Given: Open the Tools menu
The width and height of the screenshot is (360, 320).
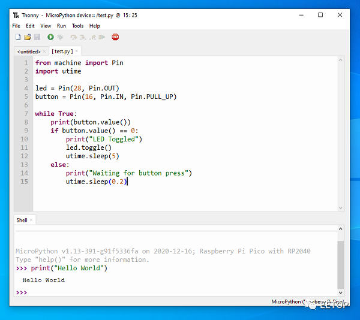Looking at the screenshot, I should pyautogui.click(x=77, y=26).
